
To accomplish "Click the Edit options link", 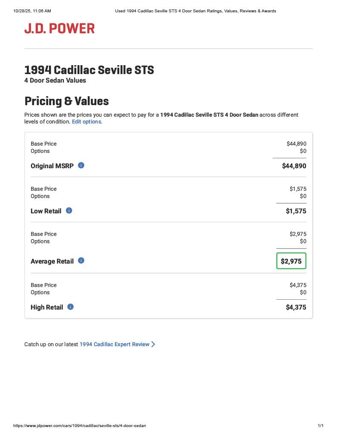I will pos(87,122).
